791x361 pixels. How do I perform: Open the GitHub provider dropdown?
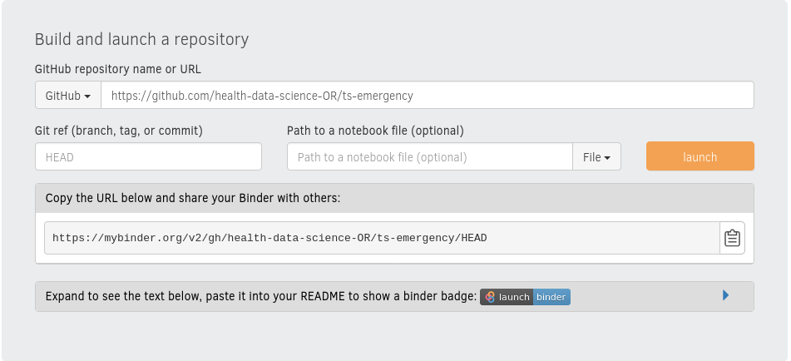click(67, 96)
